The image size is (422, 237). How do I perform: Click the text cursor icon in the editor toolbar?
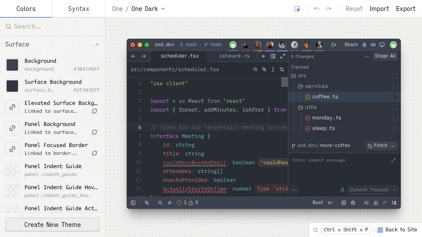click(273, 69)
